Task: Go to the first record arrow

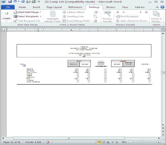Action: [x=118, y=12]
